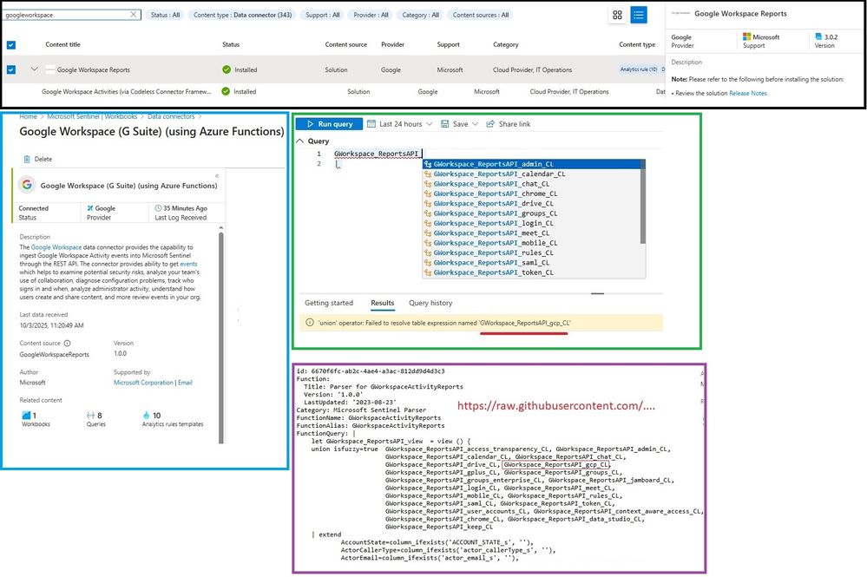Image resolution: width=867 pixels, height=577 pixels.
Task: Click the calendar icon beside Last 24 hours
Action: click(x=371, y=124)
